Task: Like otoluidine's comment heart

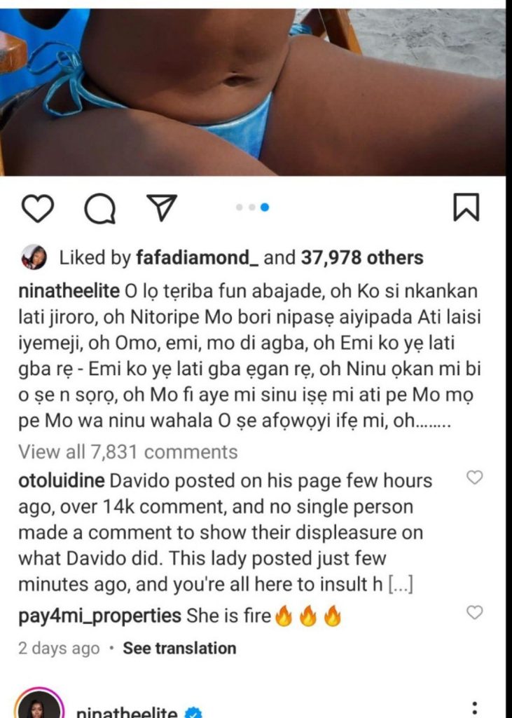Action: 474,477
